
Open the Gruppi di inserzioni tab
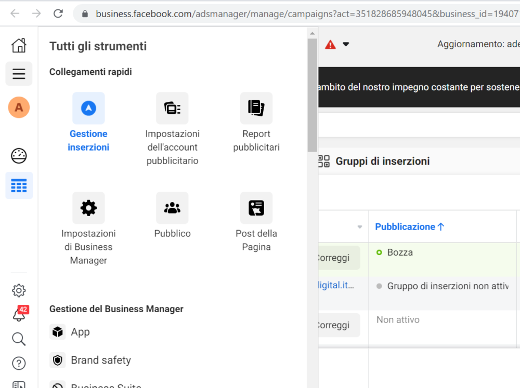pyautogui.click(x=382, y=162)
